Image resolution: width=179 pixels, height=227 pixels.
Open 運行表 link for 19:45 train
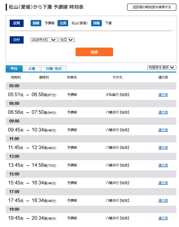coord(163,218)
